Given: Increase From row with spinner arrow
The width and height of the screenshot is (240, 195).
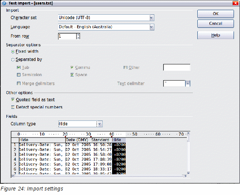Looking at the screenshot, I should pos(78,35).
